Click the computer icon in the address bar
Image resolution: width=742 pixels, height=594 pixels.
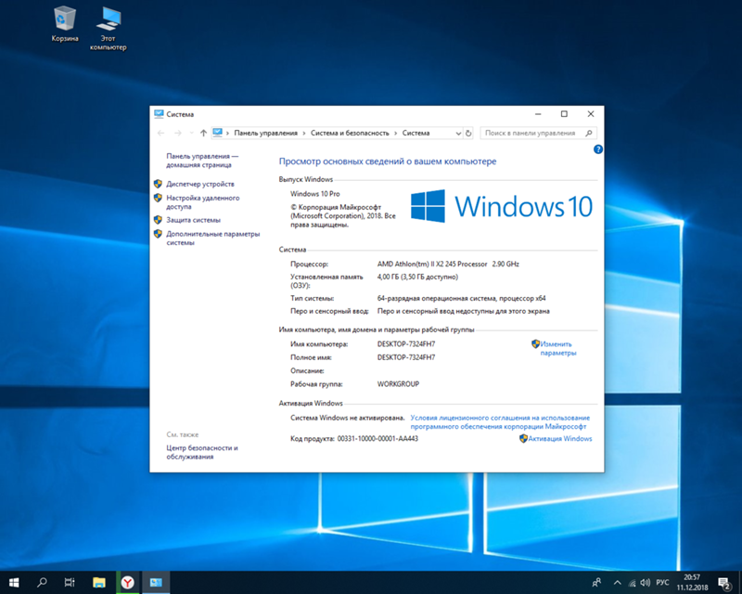218,133
